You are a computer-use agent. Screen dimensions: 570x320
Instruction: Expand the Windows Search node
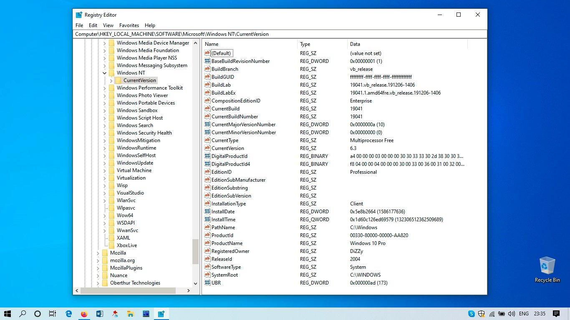tap(105, 125)
